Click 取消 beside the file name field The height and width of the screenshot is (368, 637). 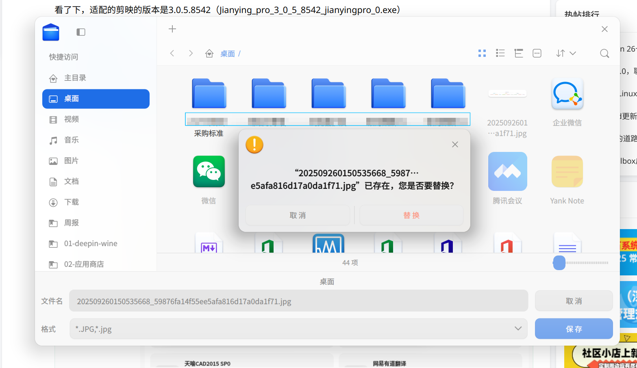574,301
